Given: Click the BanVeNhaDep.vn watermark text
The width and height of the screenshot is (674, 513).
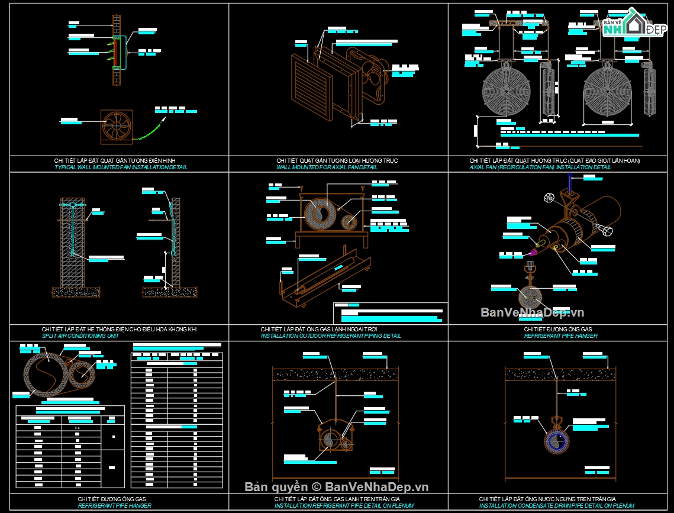Looking at the screenshot, I should click(x=532, y=312).
